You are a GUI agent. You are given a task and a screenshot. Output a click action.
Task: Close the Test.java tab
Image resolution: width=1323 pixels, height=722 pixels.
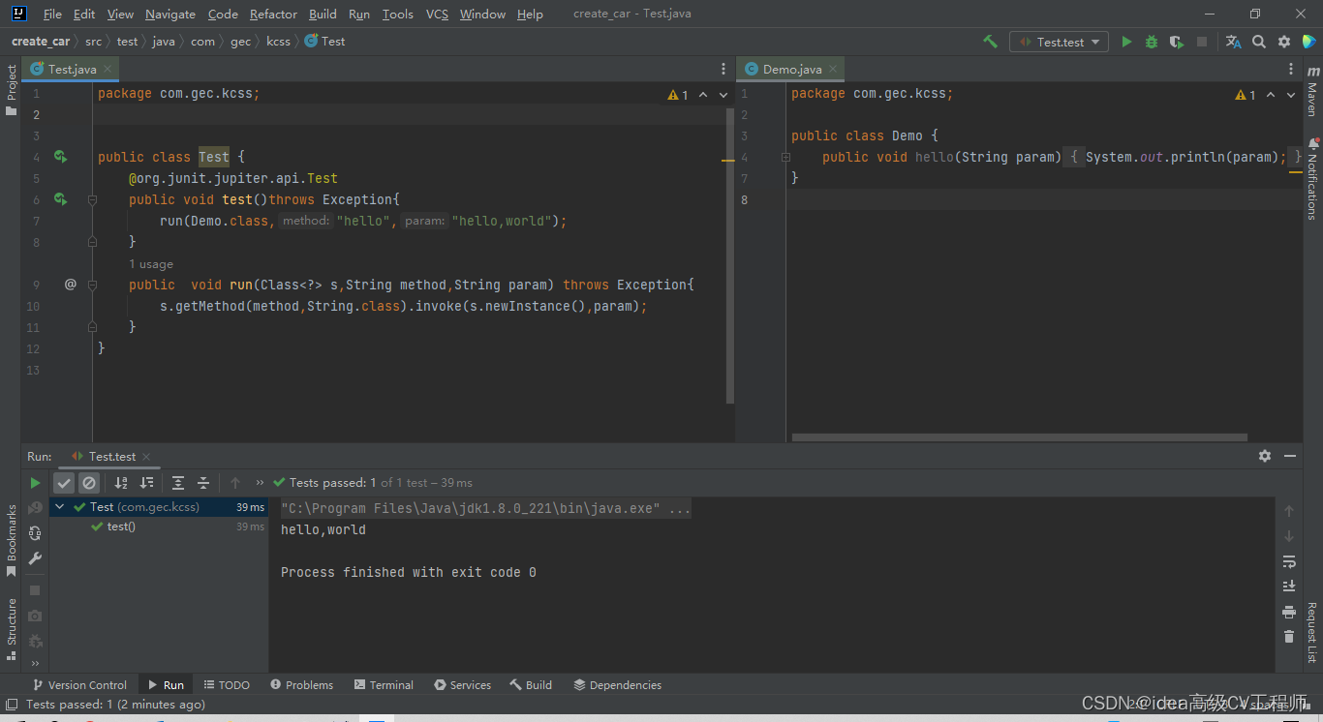tap(108, 69)
